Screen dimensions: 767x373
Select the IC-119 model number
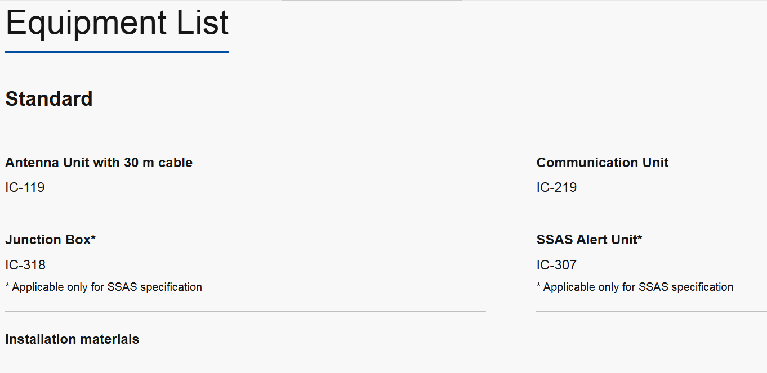[x=25, y=187]
